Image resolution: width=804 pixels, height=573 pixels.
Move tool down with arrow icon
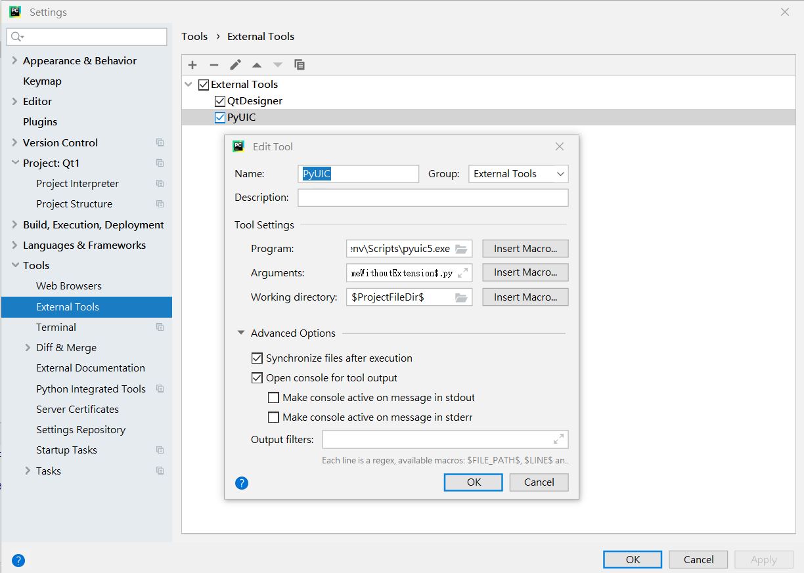(x=278, y=65)
